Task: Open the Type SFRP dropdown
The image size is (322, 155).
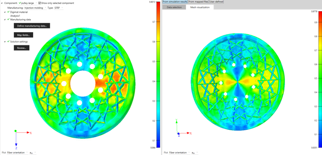Action: (58, 8)
